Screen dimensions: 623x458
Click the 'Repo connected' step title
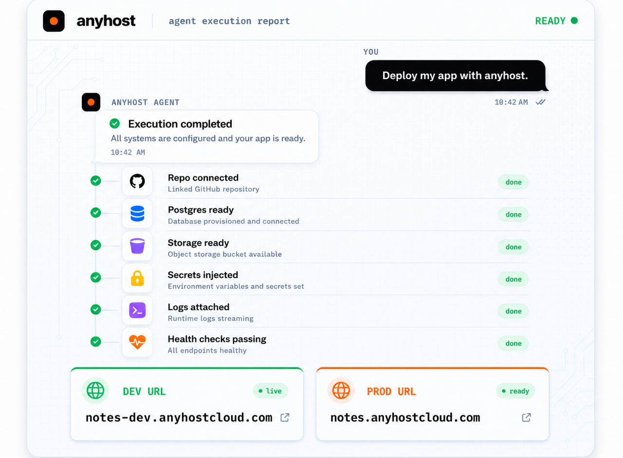coord(203,178)
